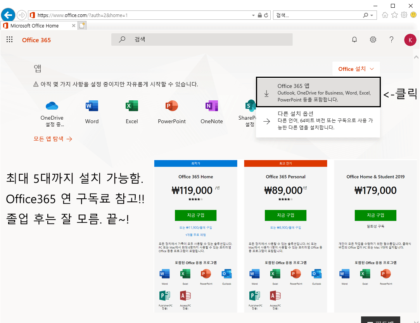Open Office 365 settings gear

click(373, 40)
